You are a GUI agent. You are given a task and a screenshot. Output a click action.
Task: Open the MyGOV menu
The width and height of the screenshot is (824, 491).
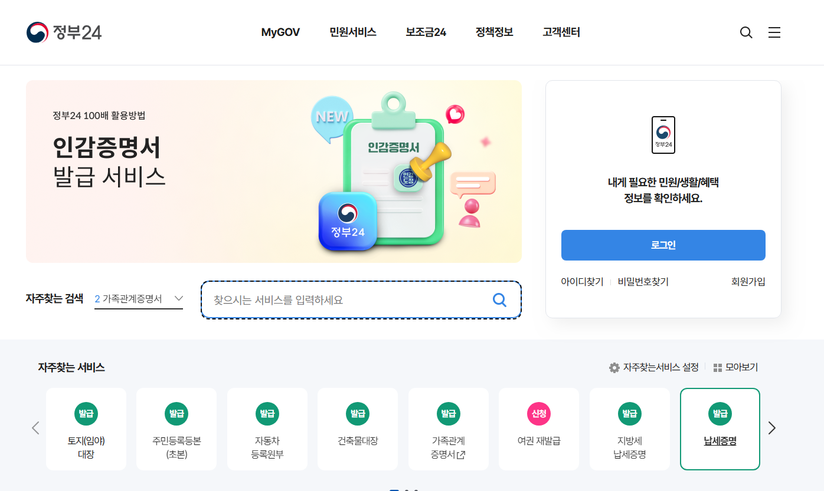click(x=280, y=32)
